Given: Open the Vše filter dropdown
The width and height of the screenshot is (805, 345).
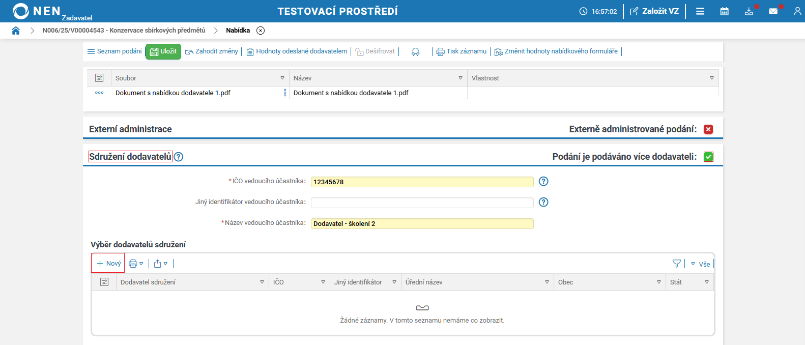Looking at the screenshot, I should (x=700, y=264).
